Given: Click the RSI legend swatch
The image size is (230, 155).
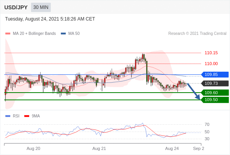Looking at the screenshot, I should [8, 116].
